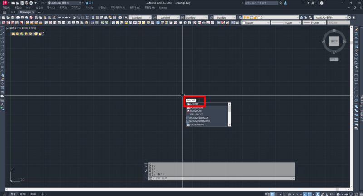Click the keyword search box in the title bar
Screen dimensions: 363x196
(x=261, y=3)
